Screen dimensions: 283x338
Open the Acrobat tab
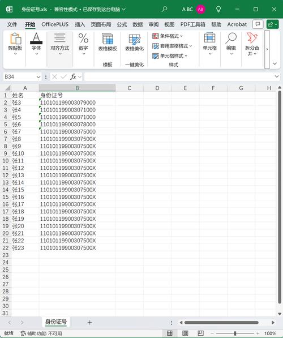(237, 24)
